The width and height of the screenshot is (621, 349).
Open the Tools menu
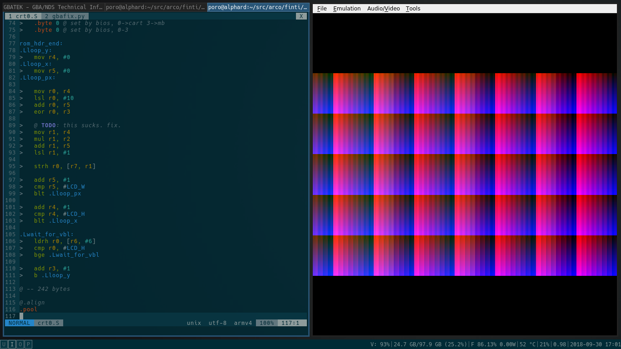tap(413, 9)
